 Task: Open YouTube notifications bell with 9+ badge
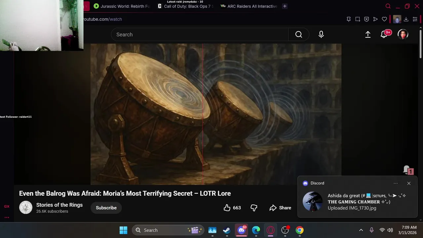pyautogui.click(x=384, y=34)
